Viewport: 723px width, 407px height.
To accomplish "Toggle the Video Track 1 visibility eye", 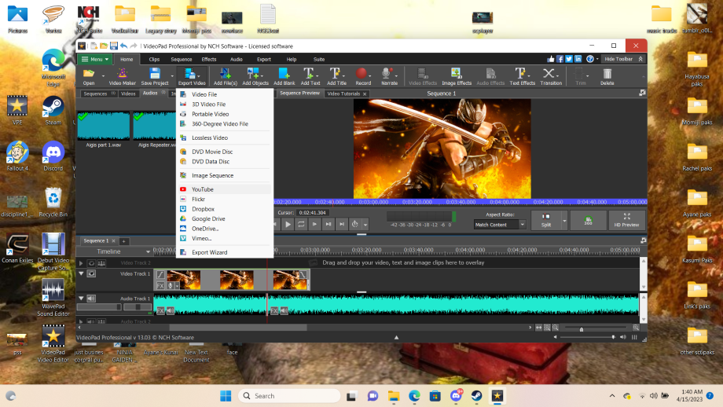I will tap(91, 273).
